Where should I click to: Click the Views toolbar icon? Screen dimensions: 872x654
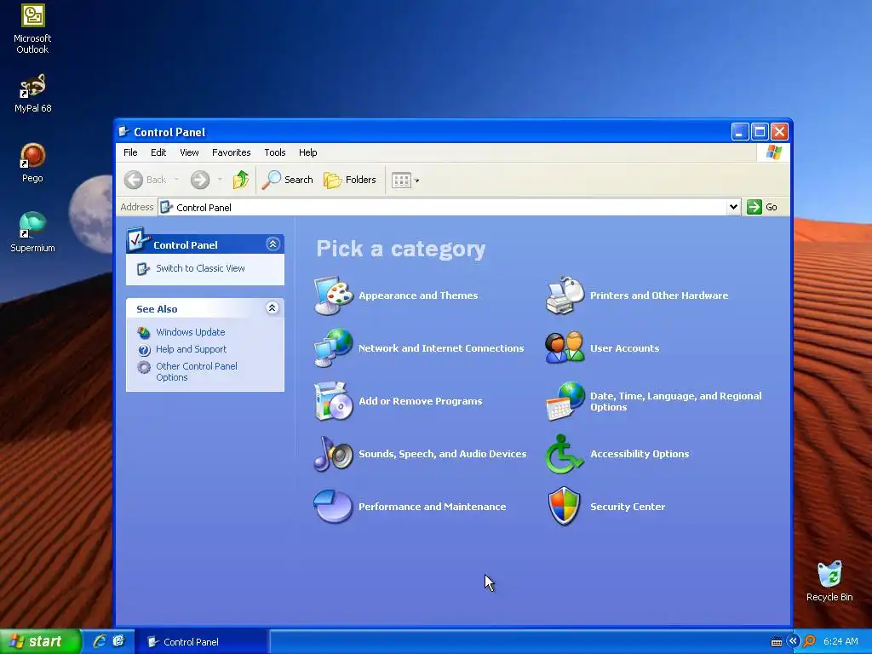tap(401, 180)
